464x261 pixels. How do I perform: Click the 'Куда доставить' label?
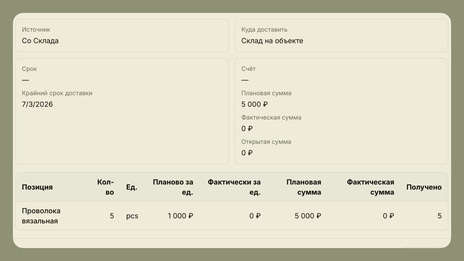pos(264,30)
